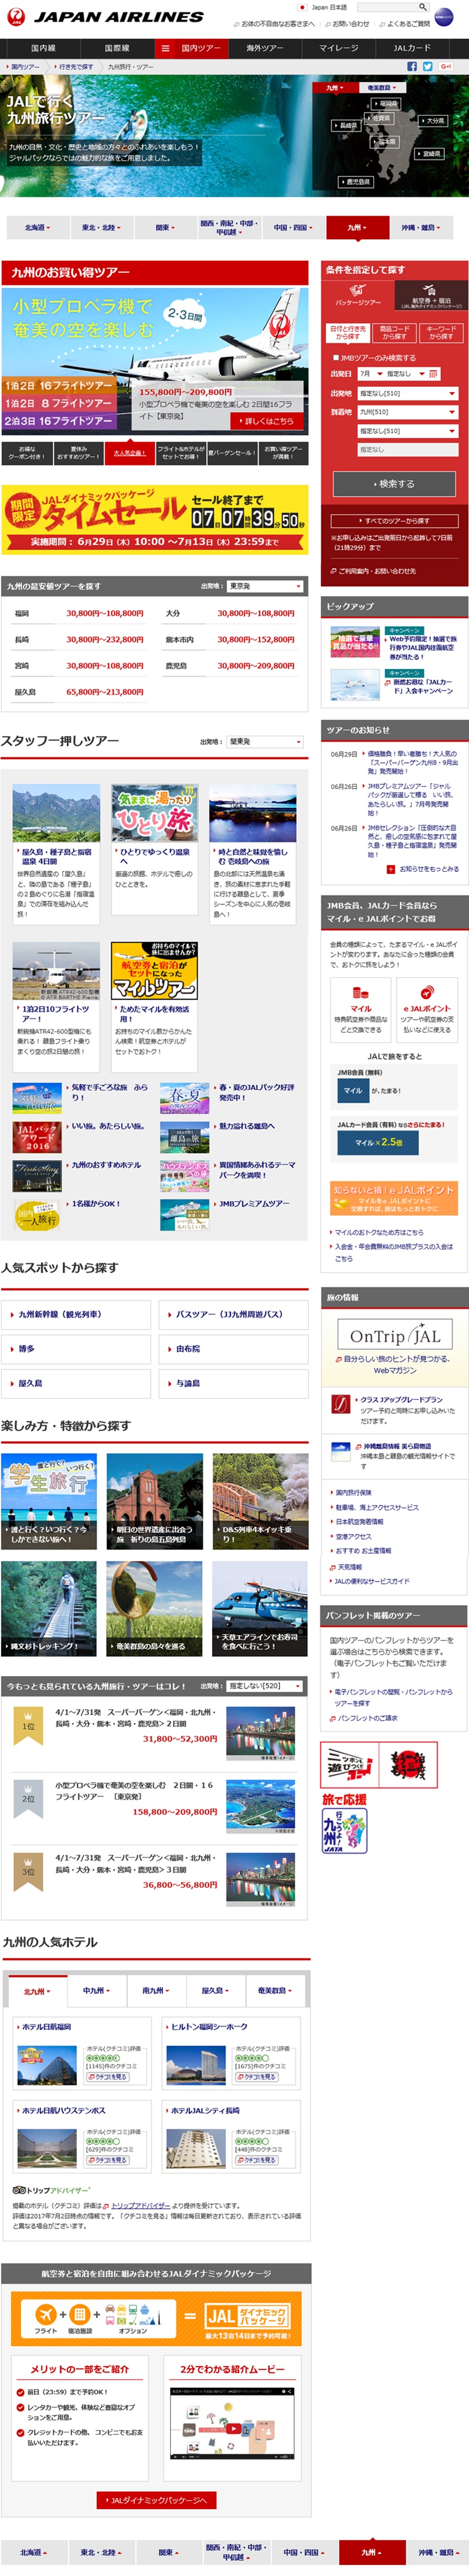Open the 九州新幹線（観光列車） link

click(76, 1314)
